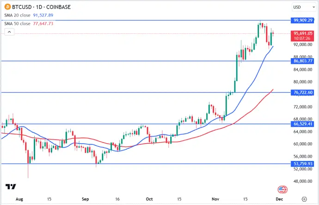
Task: Open chart settings hexagon gear icon
Action: (x=304, y=198)
